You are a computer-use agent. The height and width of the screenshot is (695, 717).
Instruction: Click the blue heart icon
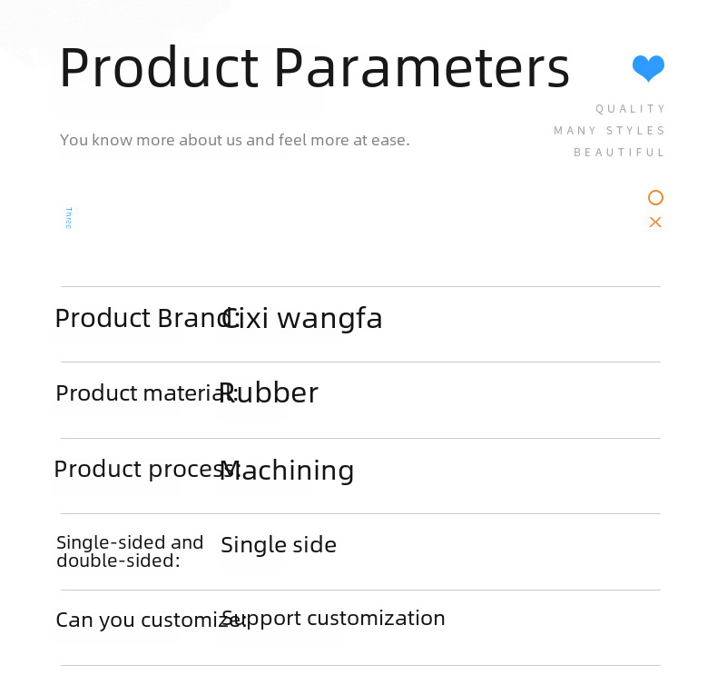coord(648,68)
